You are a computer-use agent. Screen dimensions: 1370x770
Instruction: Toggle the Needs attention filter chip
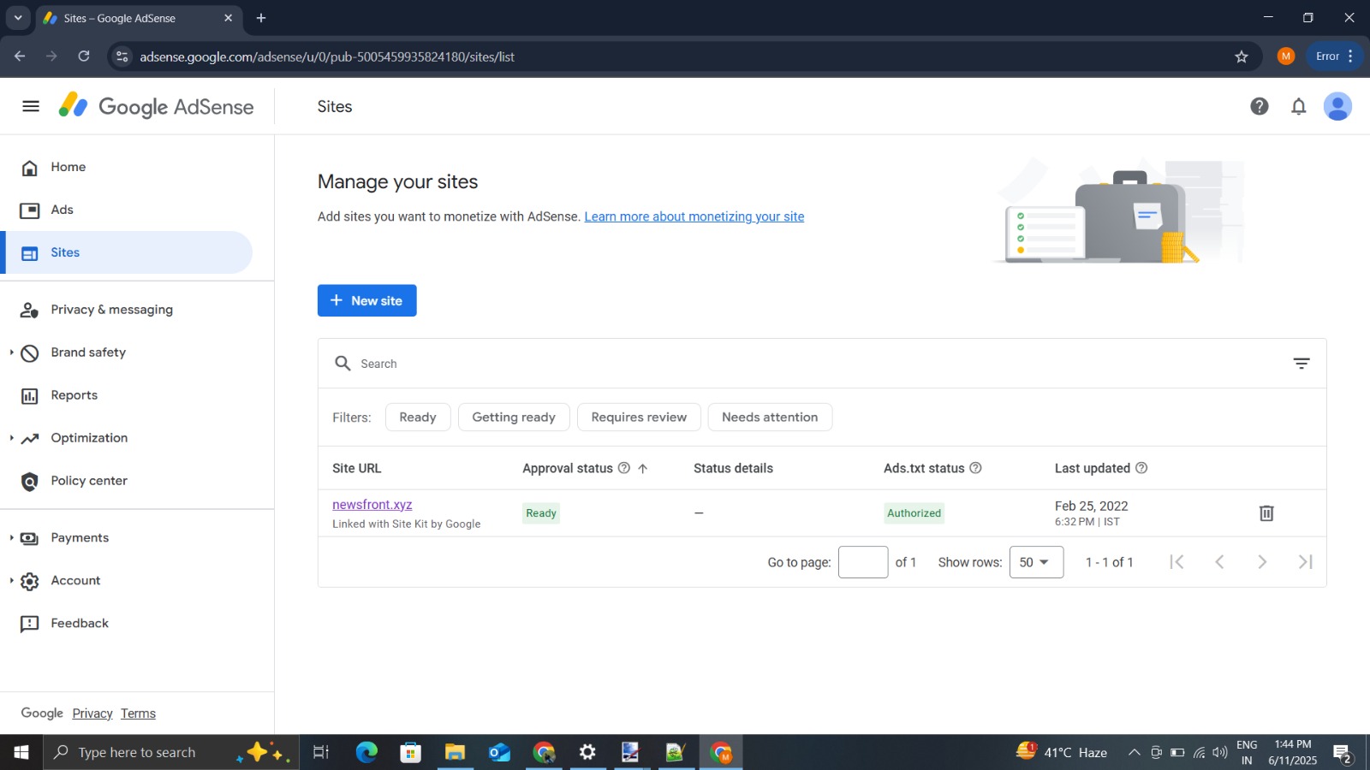point(770,418)
